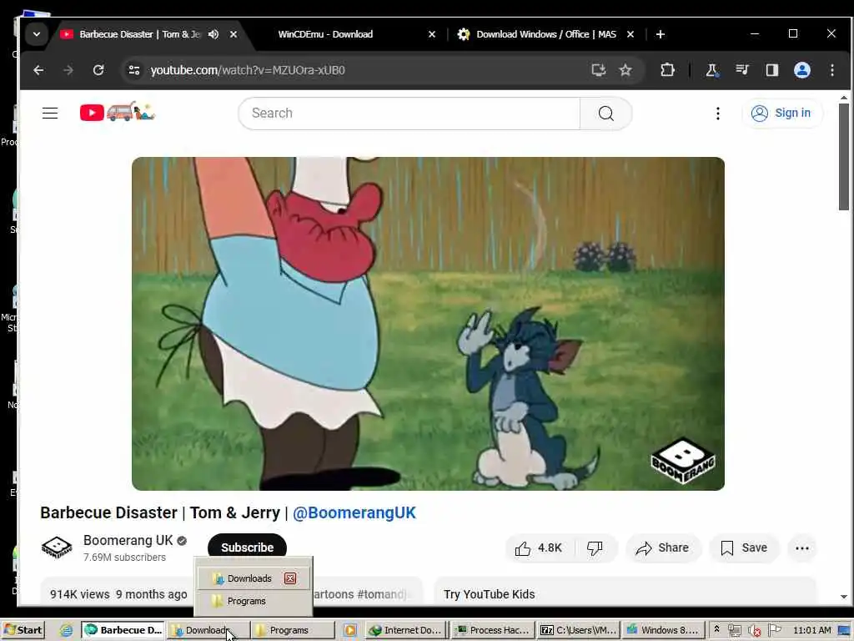Open Boomerang UK channel avatar

coord(57,548)
